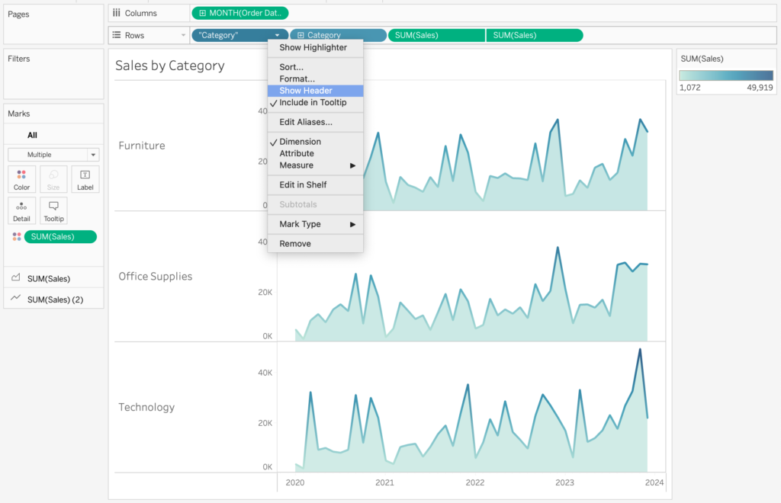Image resolution: width=781 pixels, height=503 pixels.
Task: Click the Sales by Category title
Action: tap(170, 66)
